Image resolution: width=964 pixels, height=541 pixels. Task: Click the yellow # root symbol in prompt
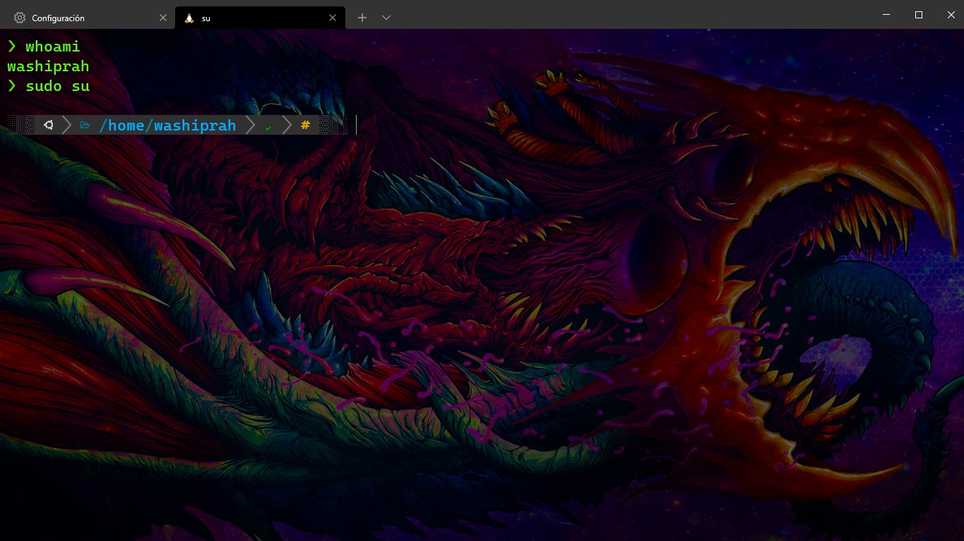pos(305,125)
